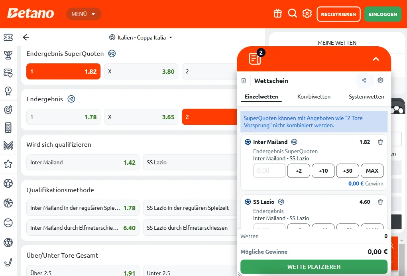Open the gift promotions icon in the header
The height and width of the screenshot is (276, 407).
coord(277,13)
